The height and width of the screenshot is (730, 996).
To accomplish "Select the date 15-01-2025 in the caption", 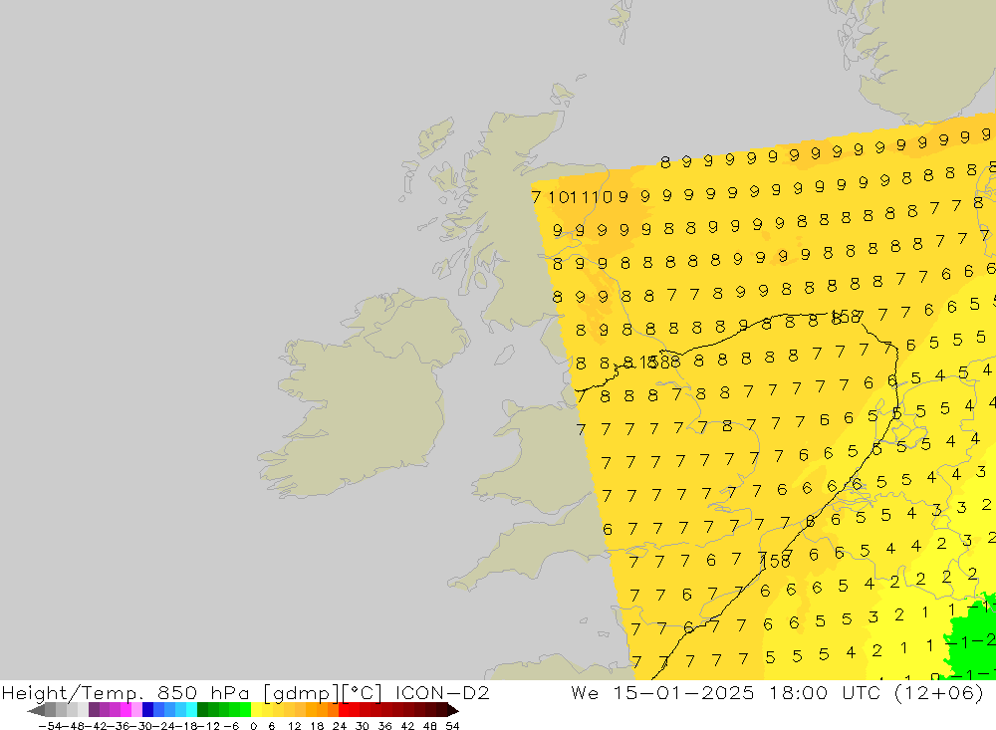I will pos(683,692).
